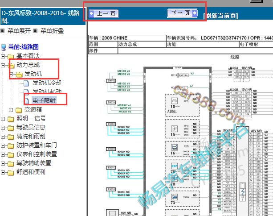Click 菜单折叠 to collapse the menu
The image size is (273, 216).
coord(52,31)
